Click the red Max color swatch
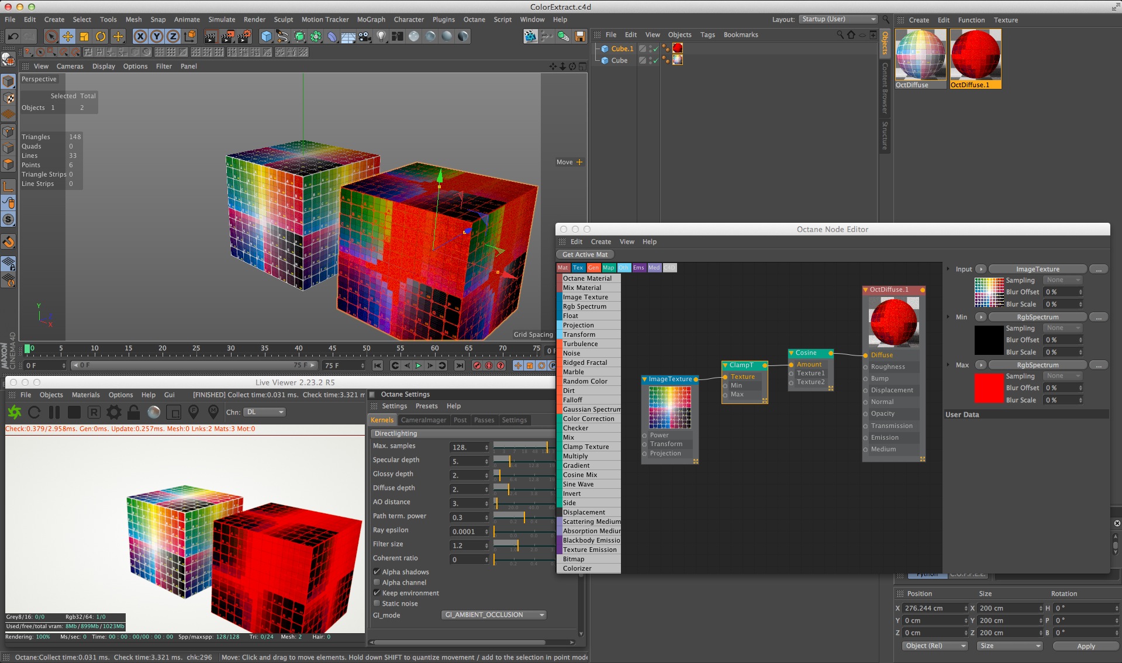The image size is (1122, 663). pos(989,388)
